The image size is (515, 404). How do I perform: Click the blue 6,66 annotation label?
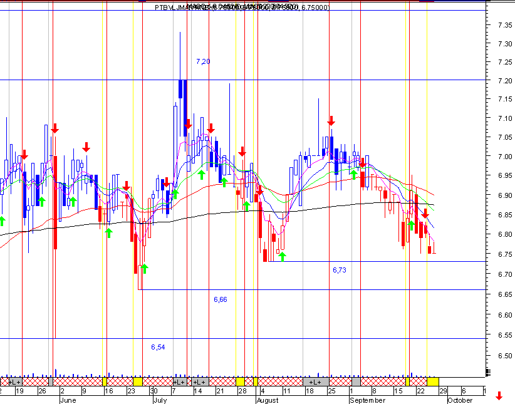coord(221,299)
